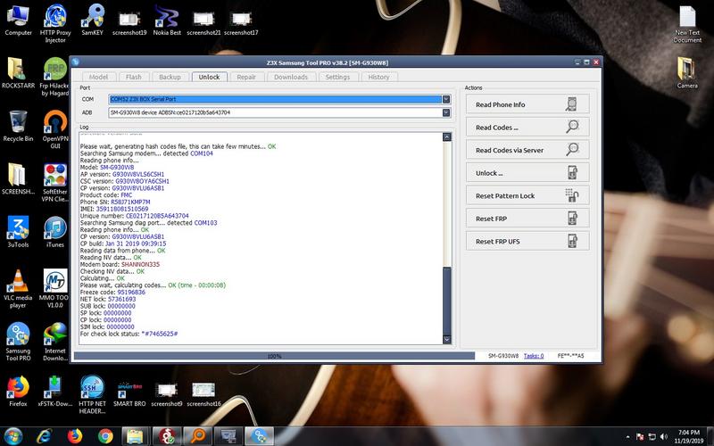Open Google Chrome from taskbar
Image resolution: width=714 pixels, height=446 pixels.
click(105, 436)
